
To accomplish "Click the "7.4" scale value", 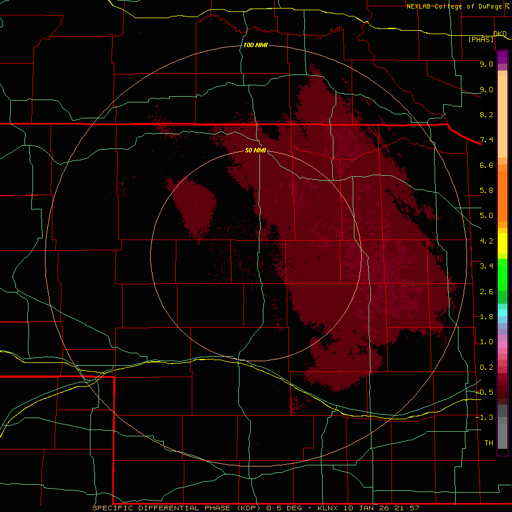I will tap(486, 140).
